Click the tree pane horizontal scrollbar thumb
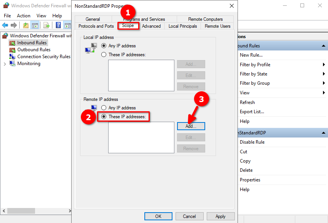Viewport: 328px width, 223px height. [x=21, y=211]
